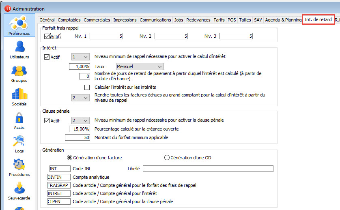Switch to the Comptables tab
This screenshot has width=340, height=210.
coord(69,20)
